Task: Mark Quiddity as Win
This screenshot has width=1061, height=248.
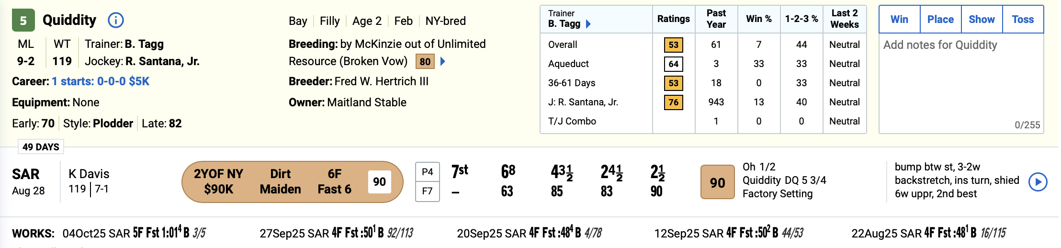Action: tap(899, 20)
